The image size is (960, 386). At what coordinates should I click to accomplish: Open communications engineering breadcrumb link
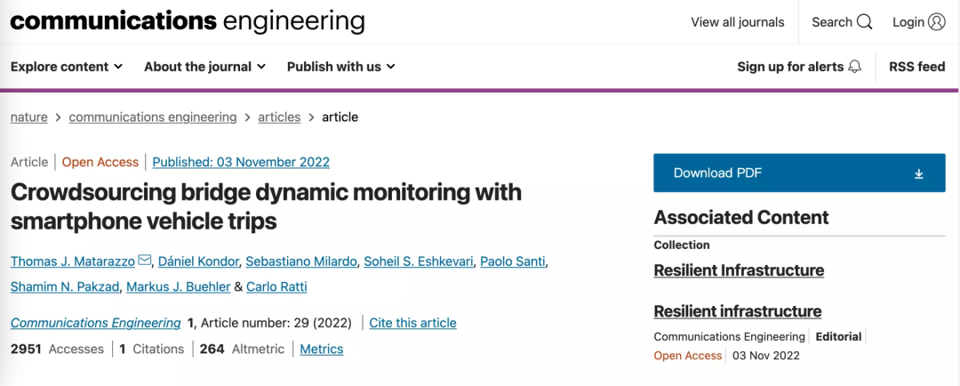click(153, 117)
